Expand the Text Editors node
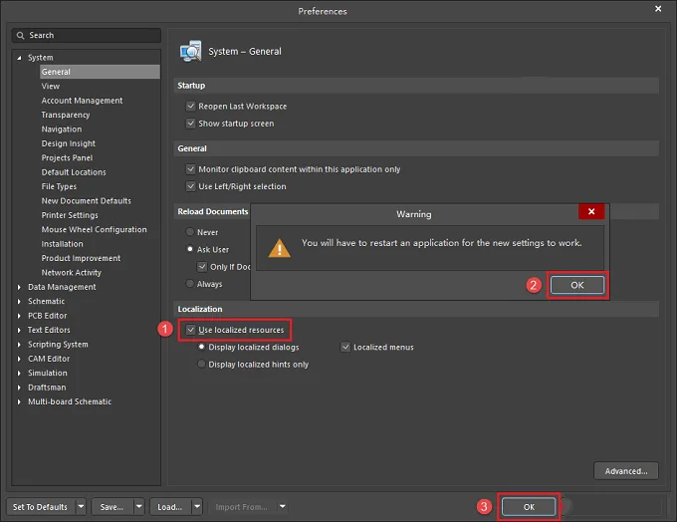This screenshot has height=522, width=677. 19,330
